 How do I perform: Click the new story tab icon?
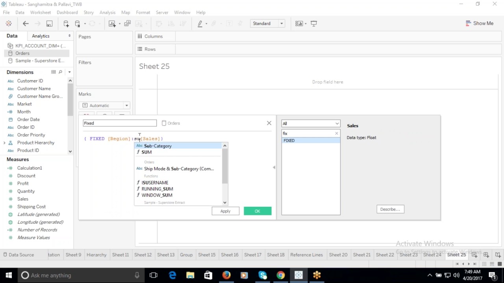(498, 255)
